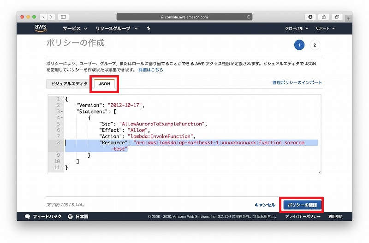
Task: Go forward with Safari forward arrow
Action: (51, 17)
